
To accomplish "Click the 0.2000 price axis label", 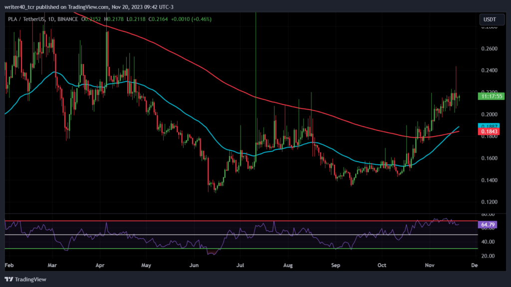I will (x=489, y=114).
